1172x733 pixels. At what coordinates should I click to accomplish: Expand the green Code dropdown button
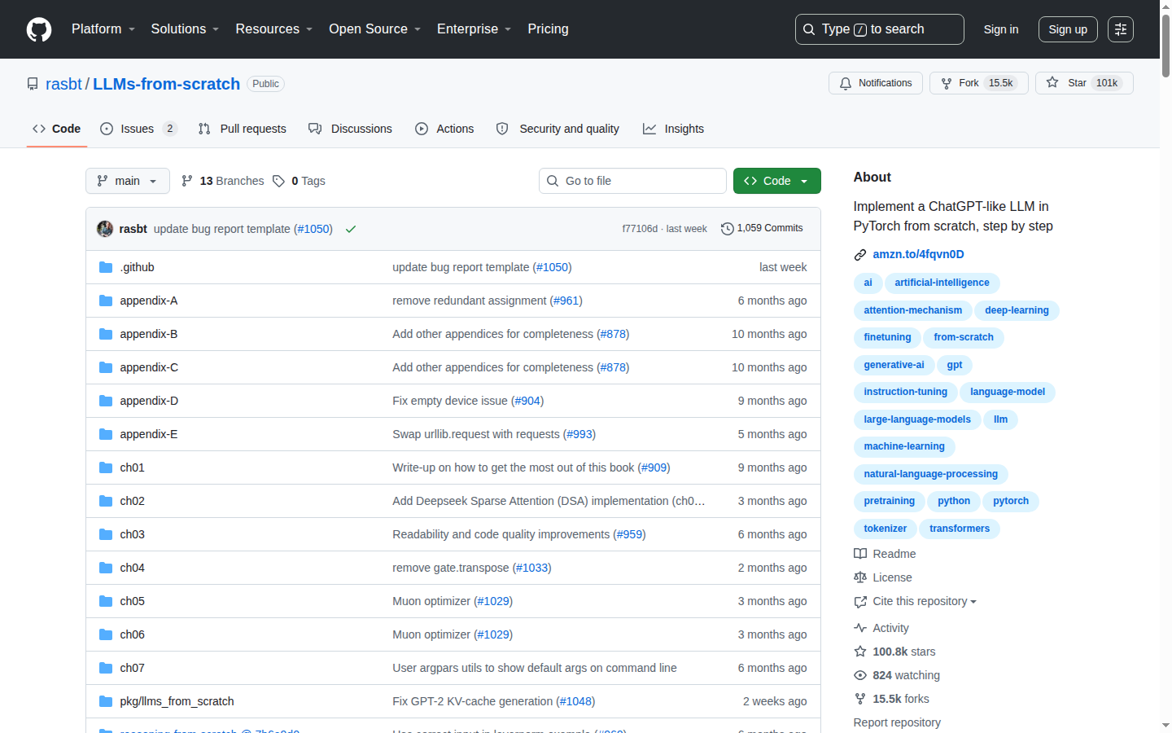click(777, 181)
